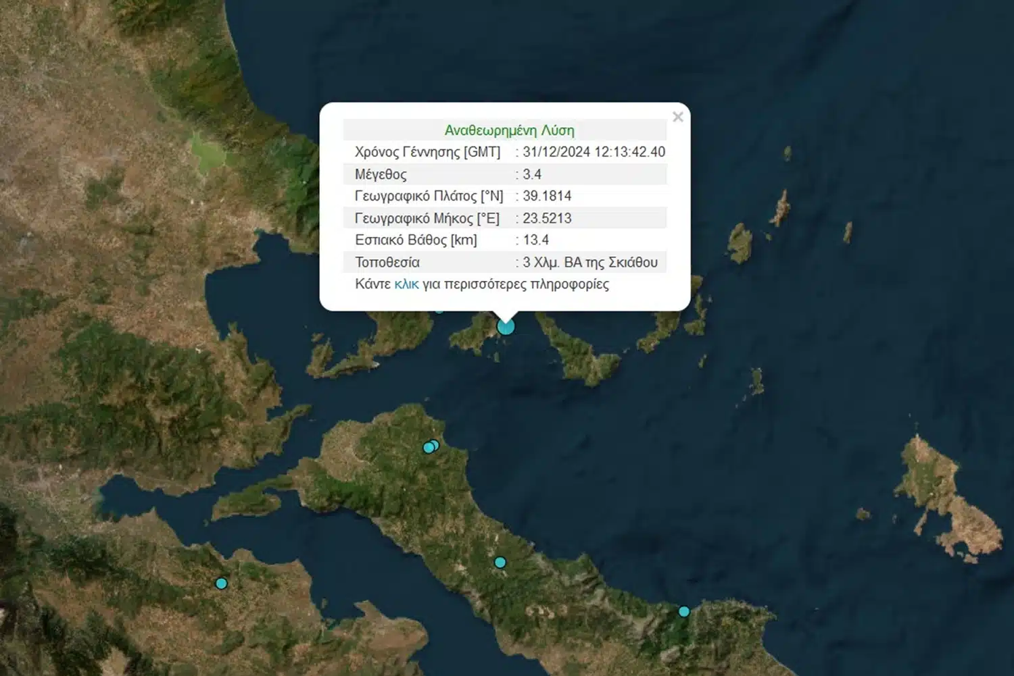Select the large earthquake marker beneath the popup
Viewport: 1014px width, 676px height.
(506, 327)
